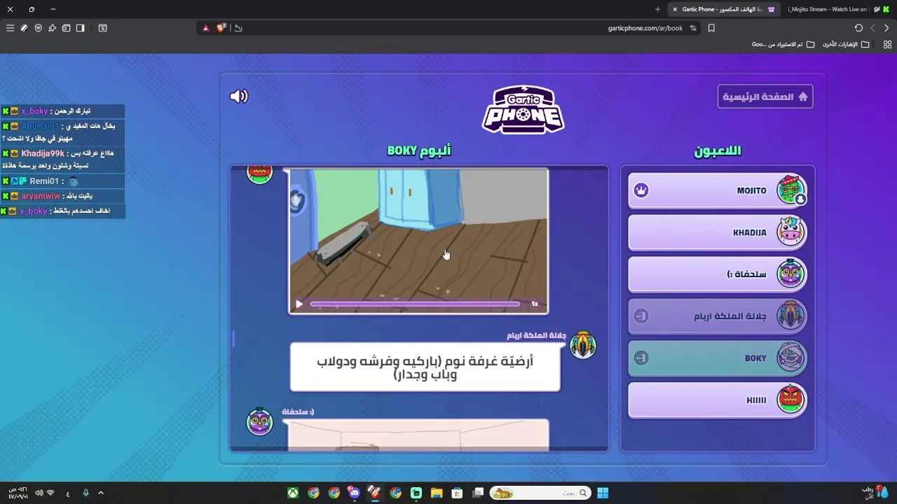Screen dimensions: 897x504
Task: Click aryamwiw username in chat overlay
Action: (x=41, y=196)
